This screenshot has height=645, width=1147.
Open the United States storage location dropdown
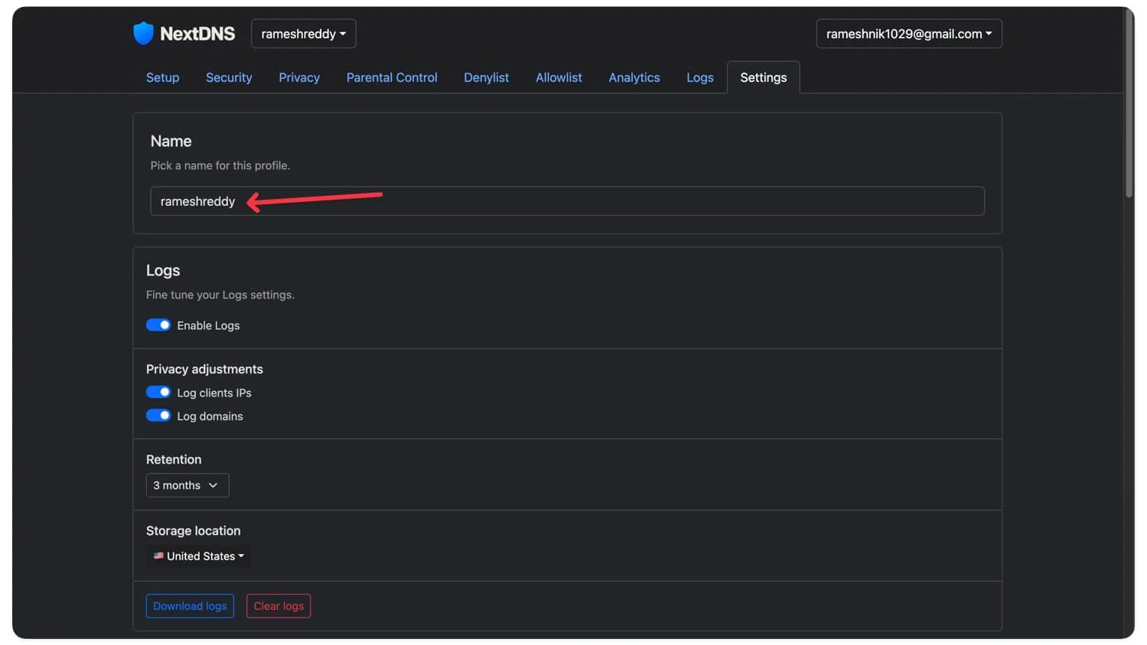(x=198, y=556)
